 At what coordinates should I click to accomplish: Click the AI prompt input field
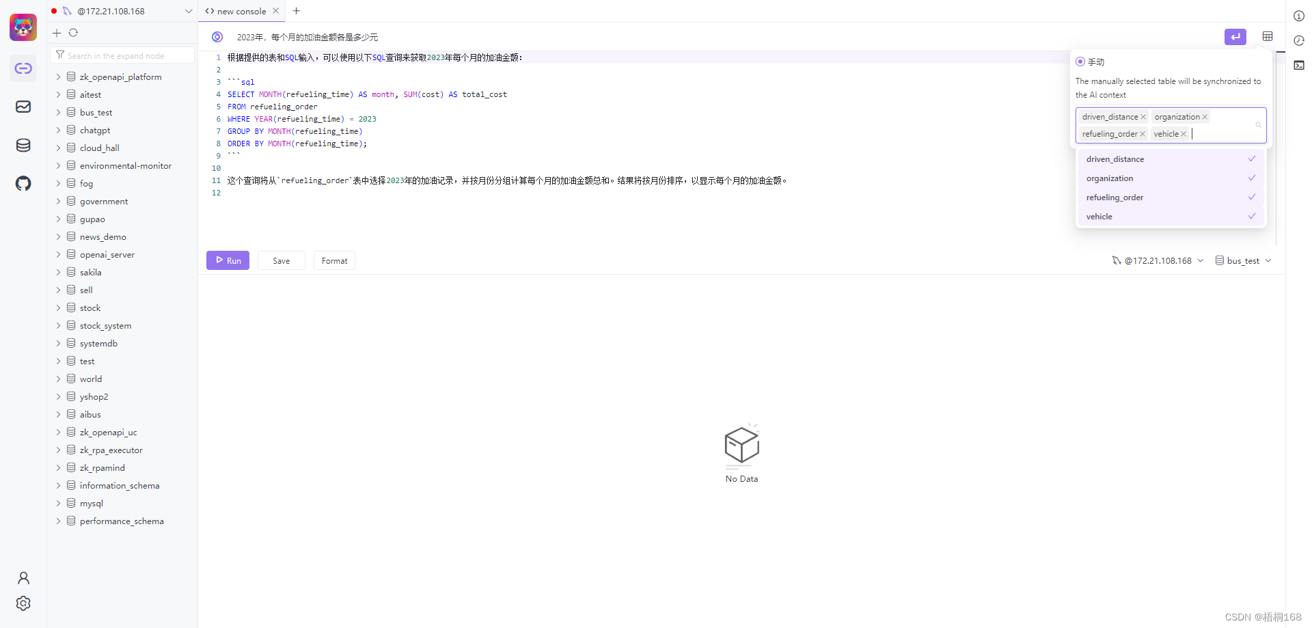pyautogui.click(x=724, y=37)
